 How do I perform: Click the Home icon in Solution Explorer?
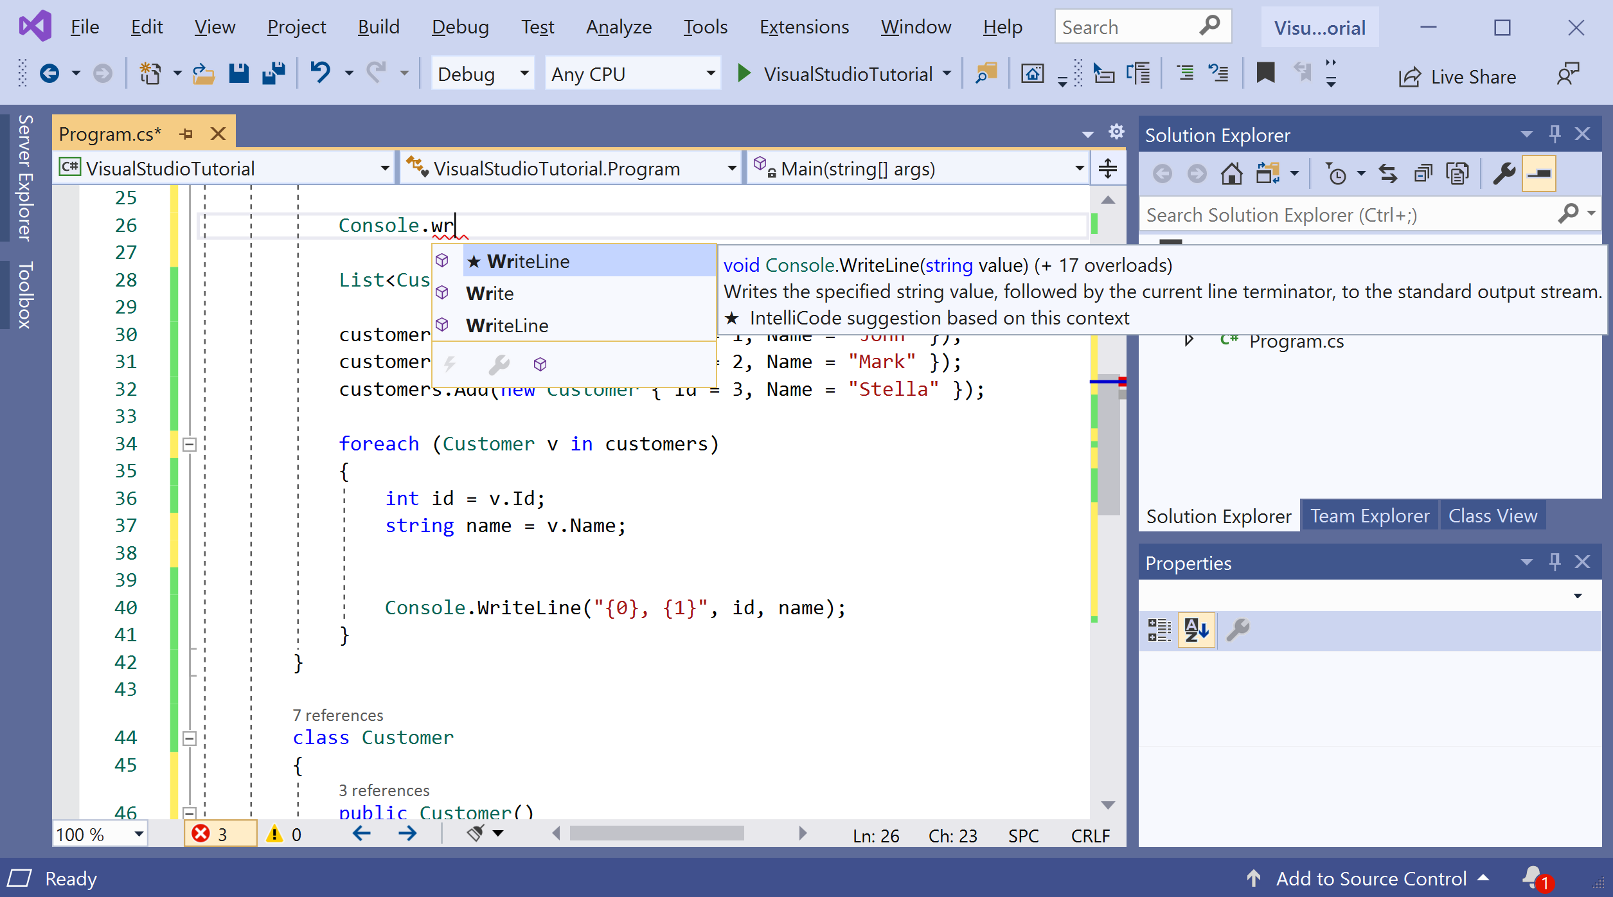tap(1231, 174)
